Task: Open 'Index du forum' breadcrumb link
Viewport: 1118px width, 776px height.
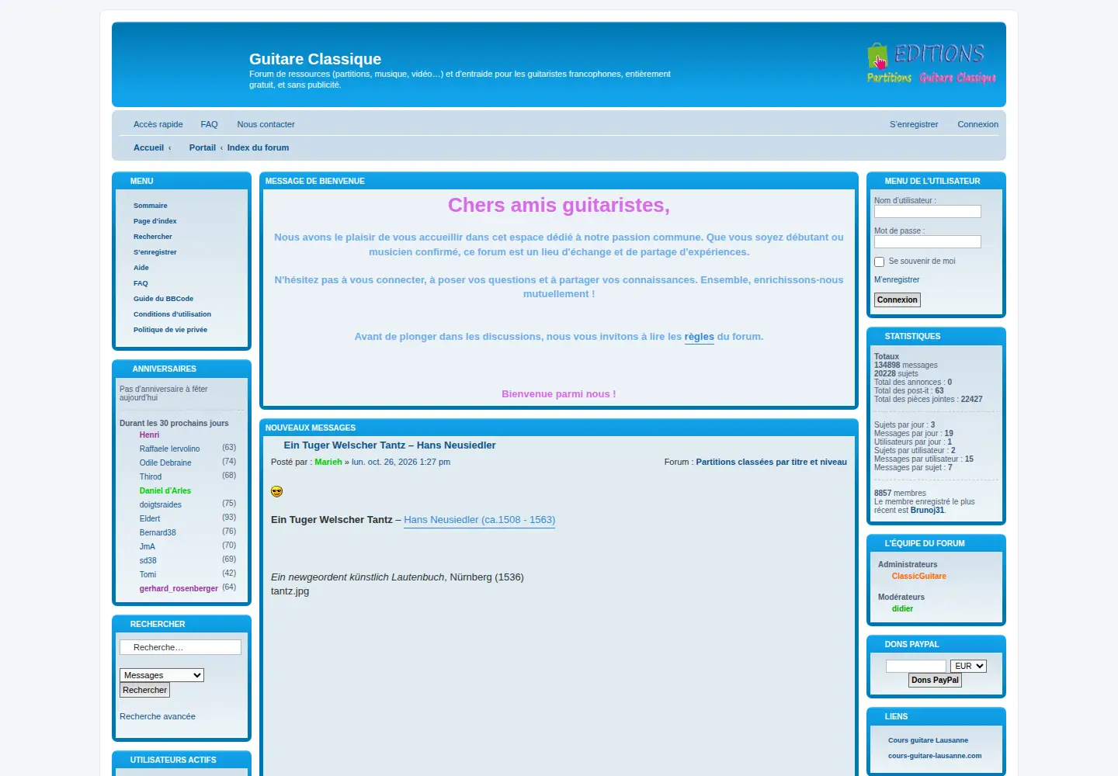Action: [258, 147]
